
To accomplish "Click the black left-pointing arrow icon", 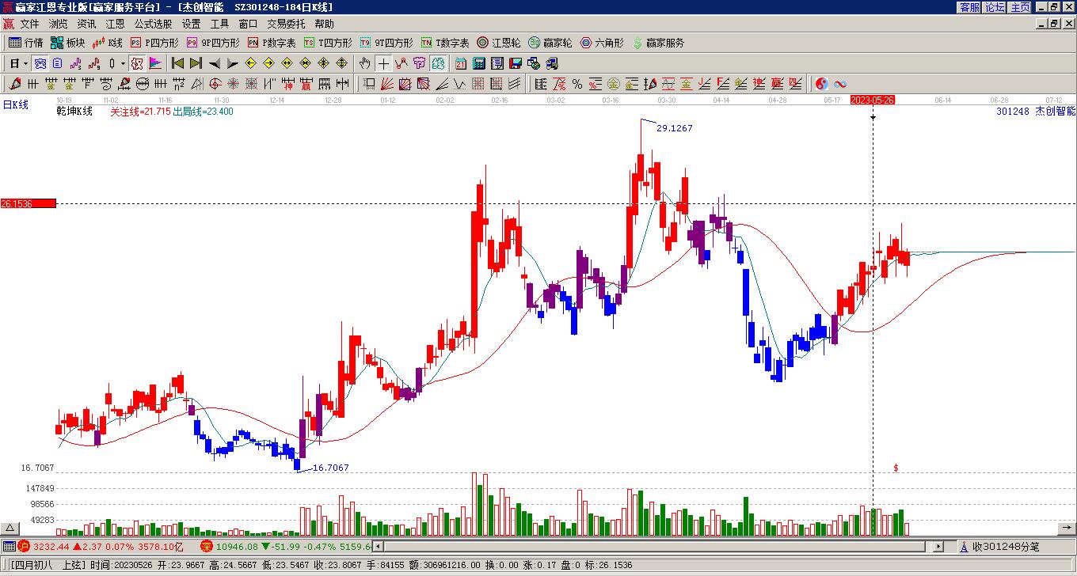I will click(x=215, y=63).
